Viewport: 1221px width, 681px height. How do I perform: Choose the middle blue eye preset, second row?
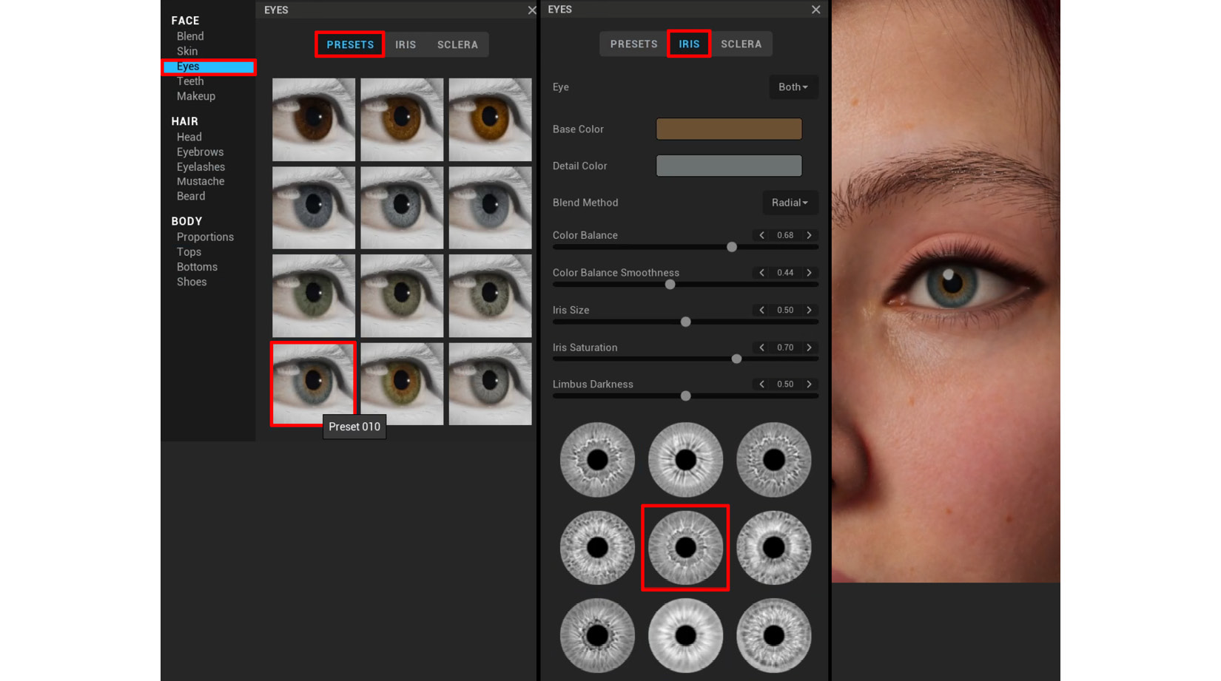pos(402,208)
